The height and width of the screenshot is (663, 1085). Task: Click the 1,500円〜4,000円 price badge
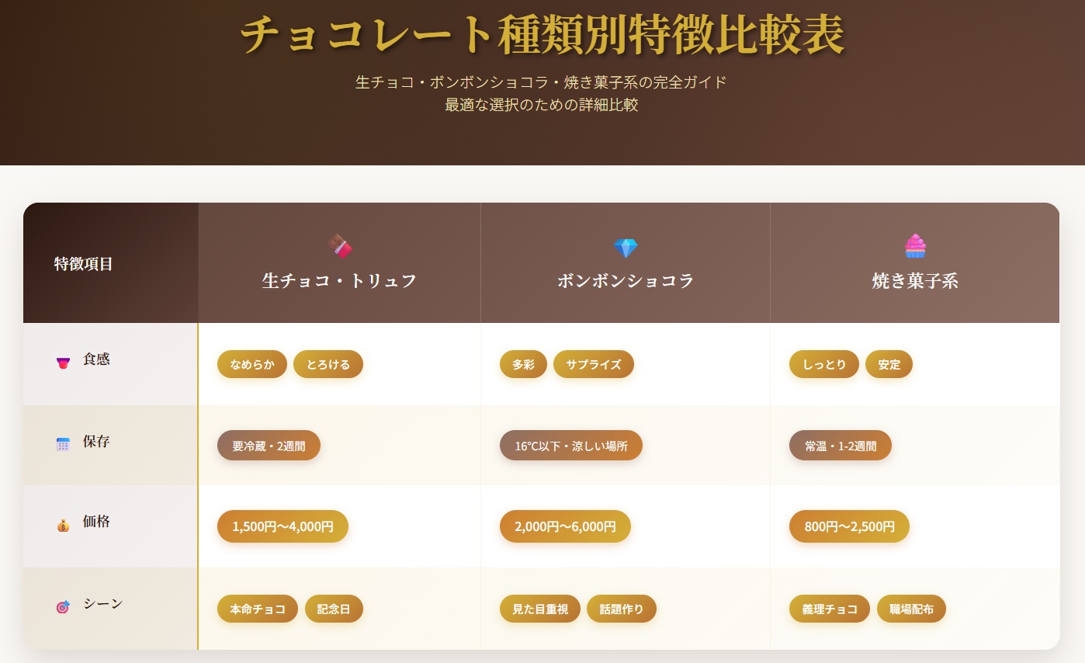click(283, 526)
